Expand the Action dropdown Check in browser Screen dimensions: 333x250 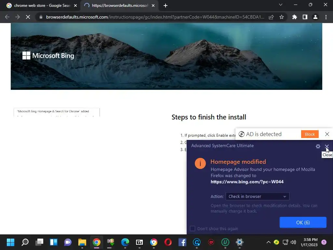point(258,196)
